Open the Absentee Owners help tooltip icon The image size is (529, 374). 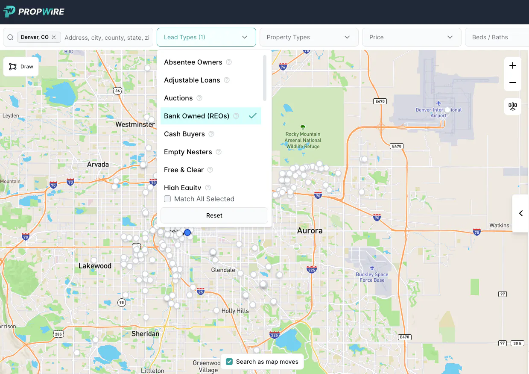tap(228, 62)
